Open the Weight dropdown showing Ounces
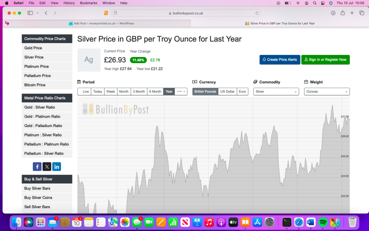Image resolution: width=369 pixels, height=231 pixels. pos(327,92)
